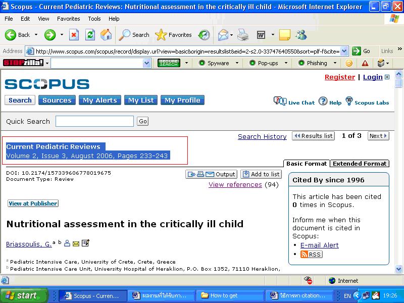404x303 pixels.
Task: Open the My List navigation tab
Action: tap(141, 100)
